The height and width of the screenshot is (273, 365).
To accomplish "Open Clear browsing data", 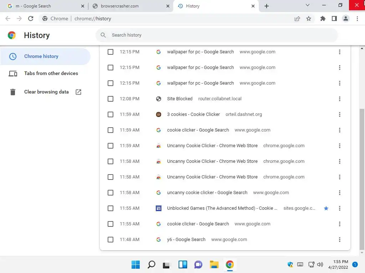I will coord(45,92).
